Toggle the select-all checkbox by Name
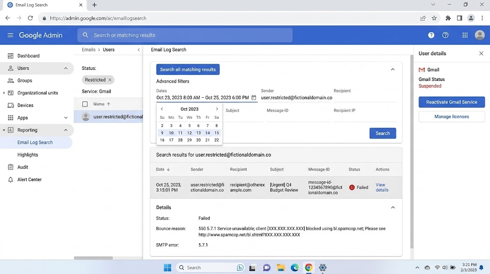Image resolution: width=490 pixels, height=274 pixels. 85,104
